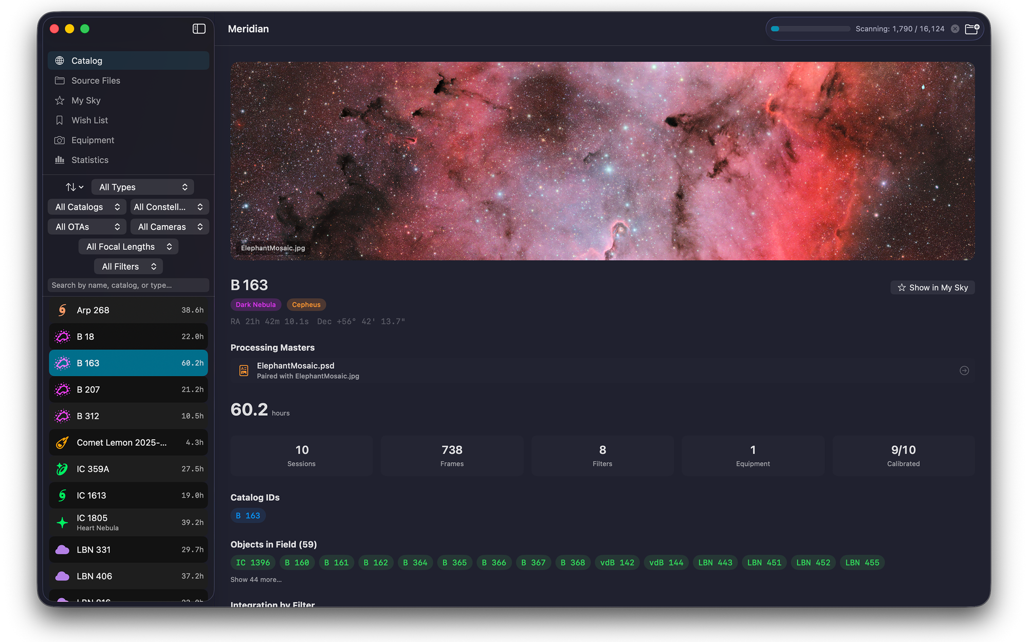This screenshot has width=1028, height=642.
Task: Go to My Sky section
Action: click(x=128, y=101)
